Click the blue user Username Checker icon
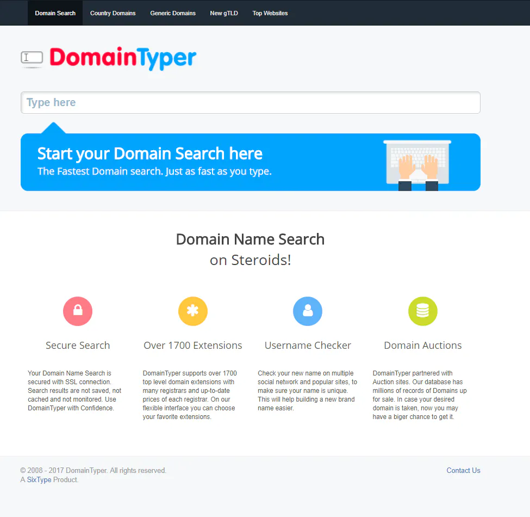Screen dimensions: 530x517 click(308, 311)
